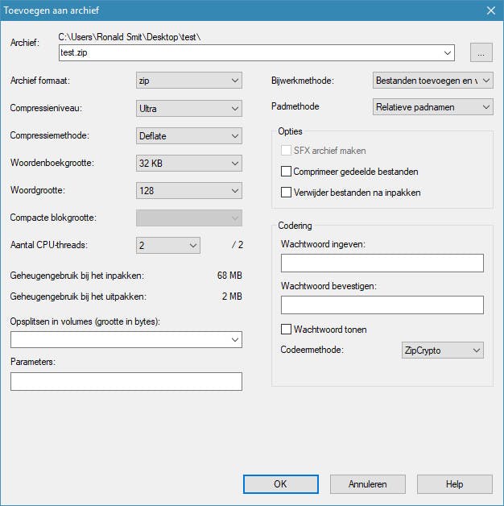Check Verwijder bestanden na inpakken option
Viewport: 504px width, 506px height.
point(286,193)
